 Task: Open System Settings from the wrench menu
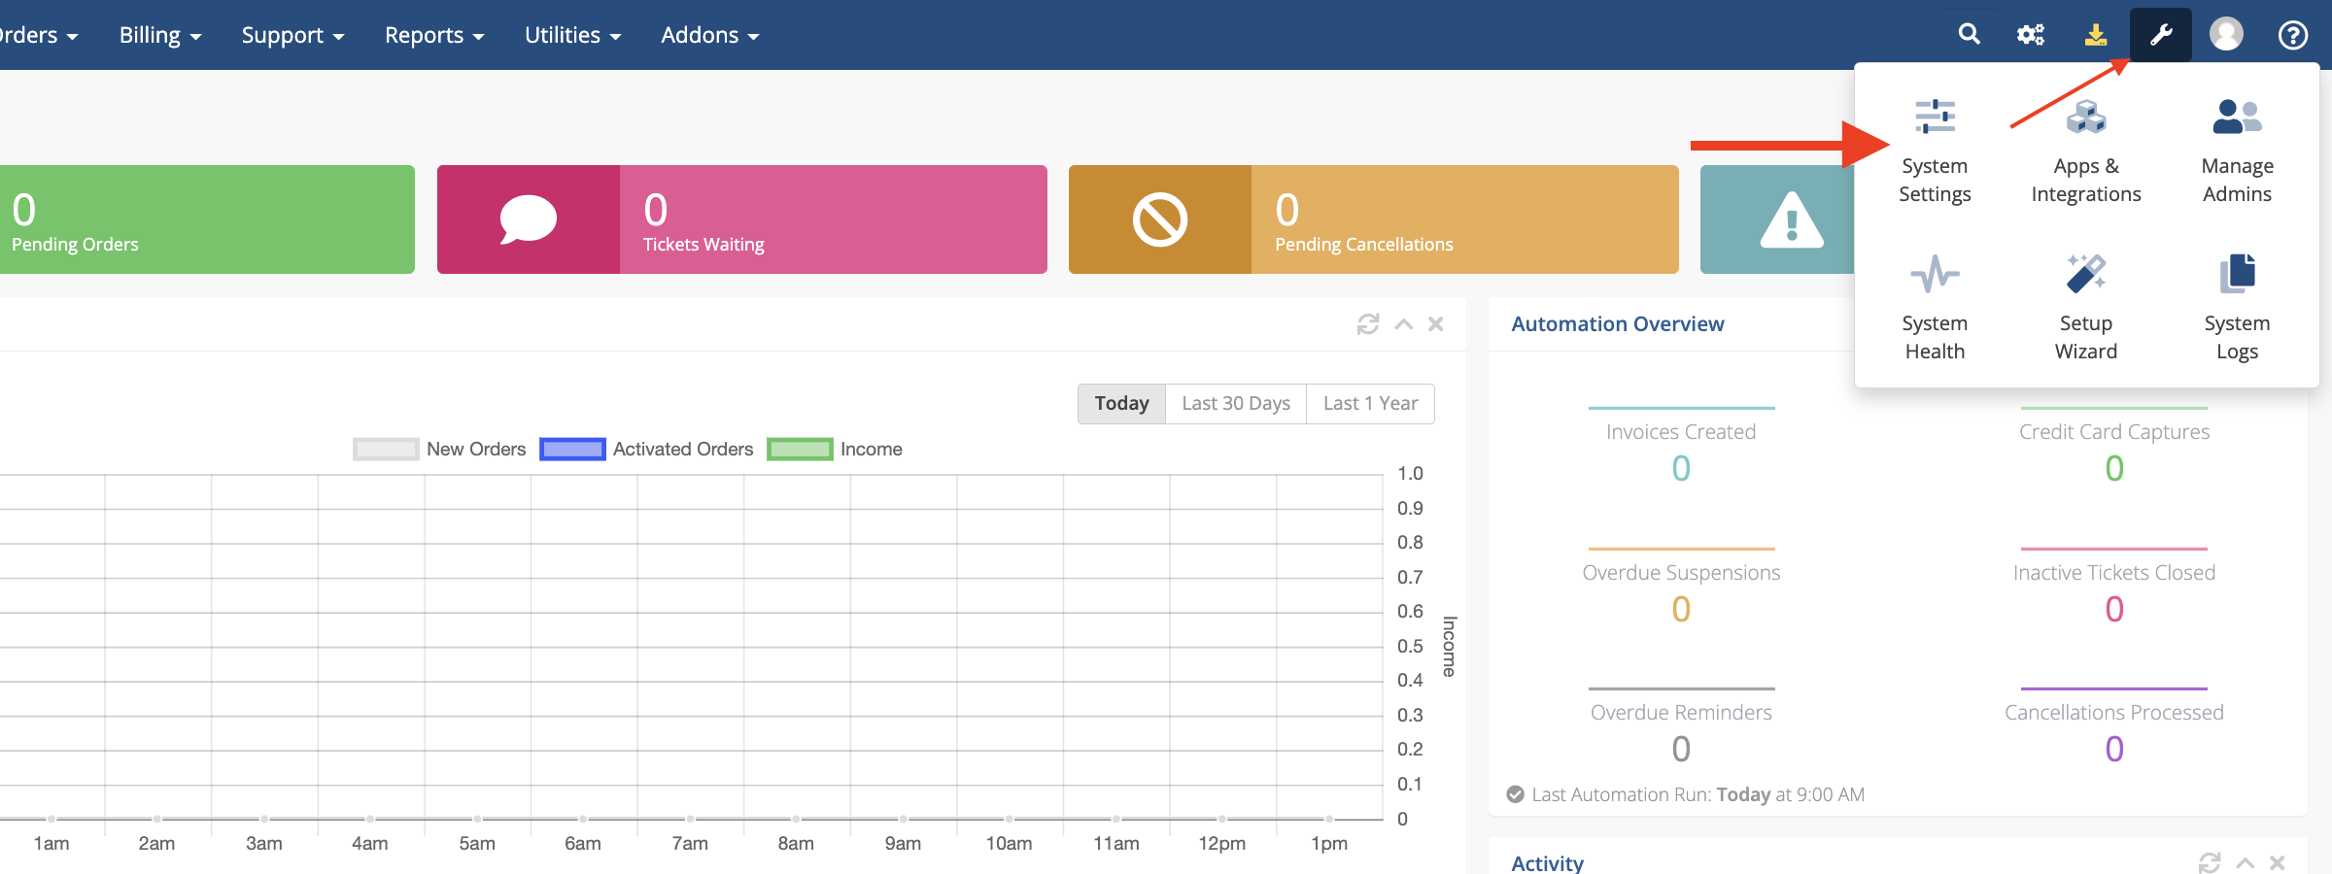point(1934,151)
